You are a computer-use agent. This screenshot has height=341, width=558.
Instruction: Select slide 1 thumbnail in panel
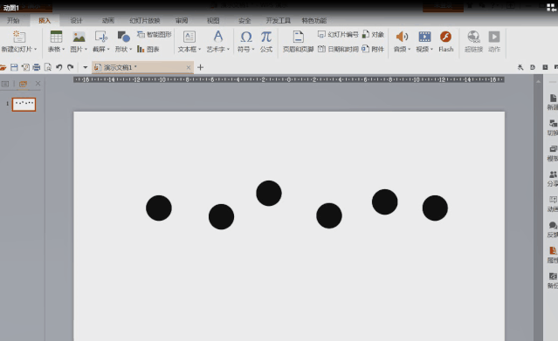coord(24,104)
